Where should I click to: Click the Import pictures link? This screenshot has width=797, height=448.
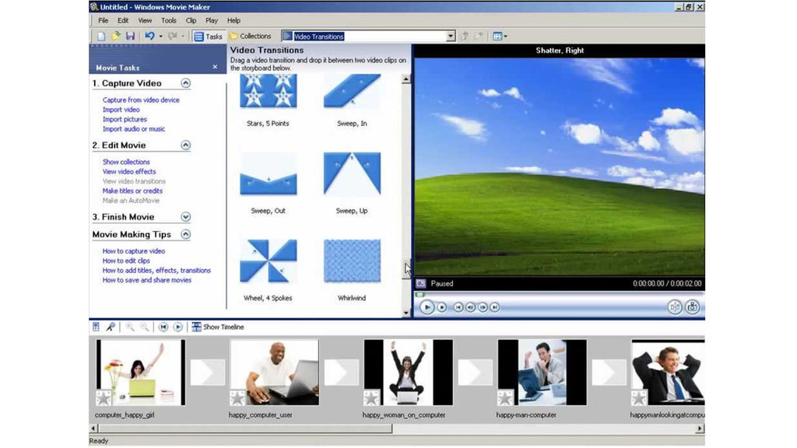point(125,119)
